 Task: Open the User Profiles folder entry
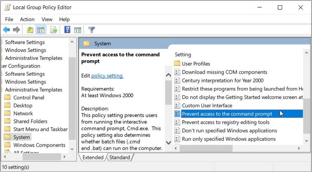tap(196, 64)
